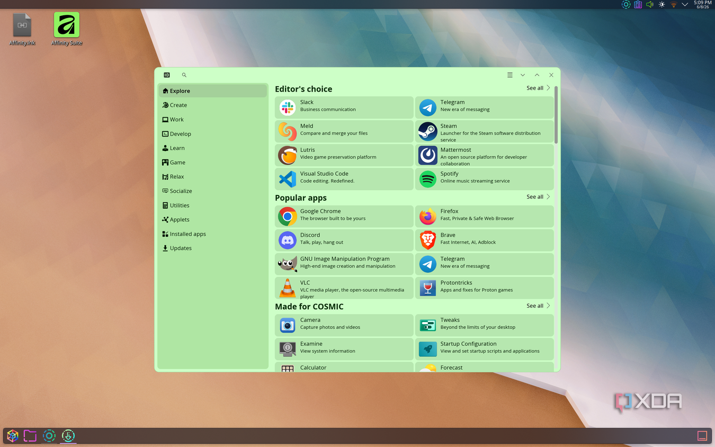Open the Wi-Fi tray indicator

coord(673,4)
